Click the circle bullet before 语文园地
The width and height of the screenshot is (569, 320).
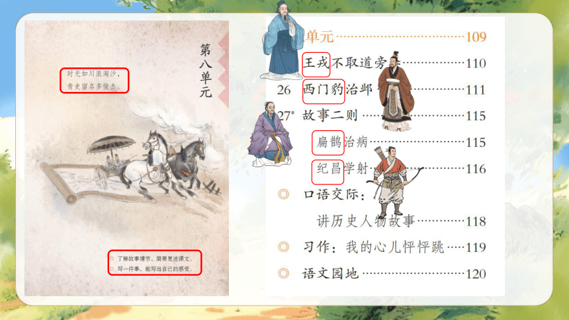tap(283, 273)
